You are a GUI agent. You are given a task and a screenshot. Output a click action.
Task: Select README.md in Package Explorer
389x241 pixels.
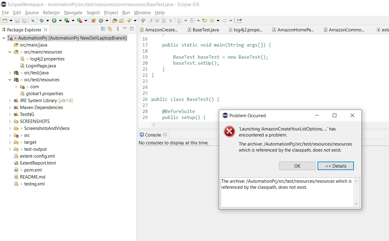pos(33,177)
